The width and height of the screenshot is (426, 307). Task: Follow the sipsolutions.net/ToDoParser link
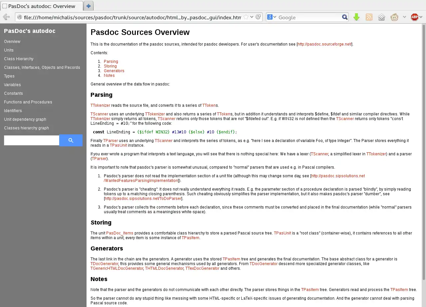[x=143, y=199]
